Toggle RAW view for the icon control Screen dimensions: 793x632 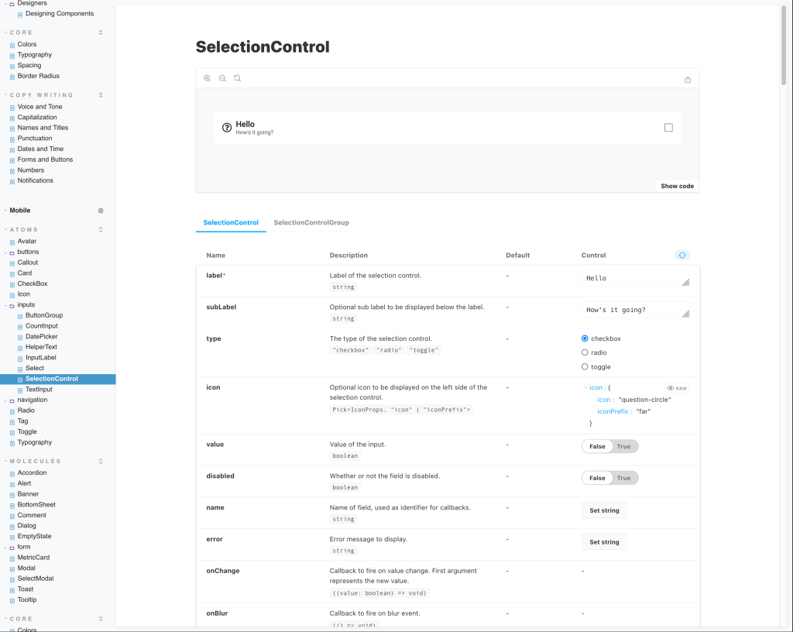click(x=676, y=388)
